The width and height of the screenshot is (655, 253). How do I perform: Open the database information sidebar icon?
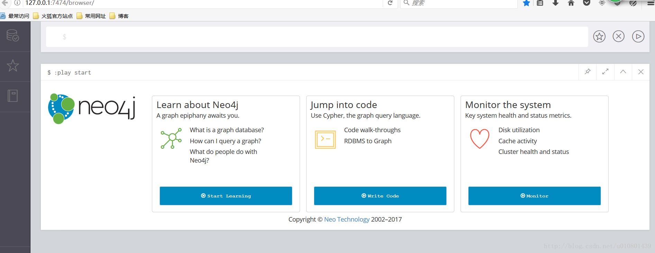pos(13,36)
